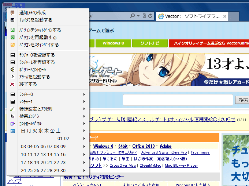Choose 終了する menu entry
Screen dimensions: 249x186
pyautogui.click(x=48, y=84)
